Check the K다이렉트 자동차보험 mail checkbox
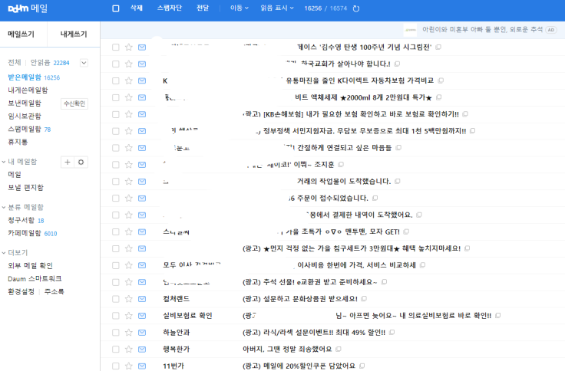Screen dimensions: 565x371 tap(116, 80)
